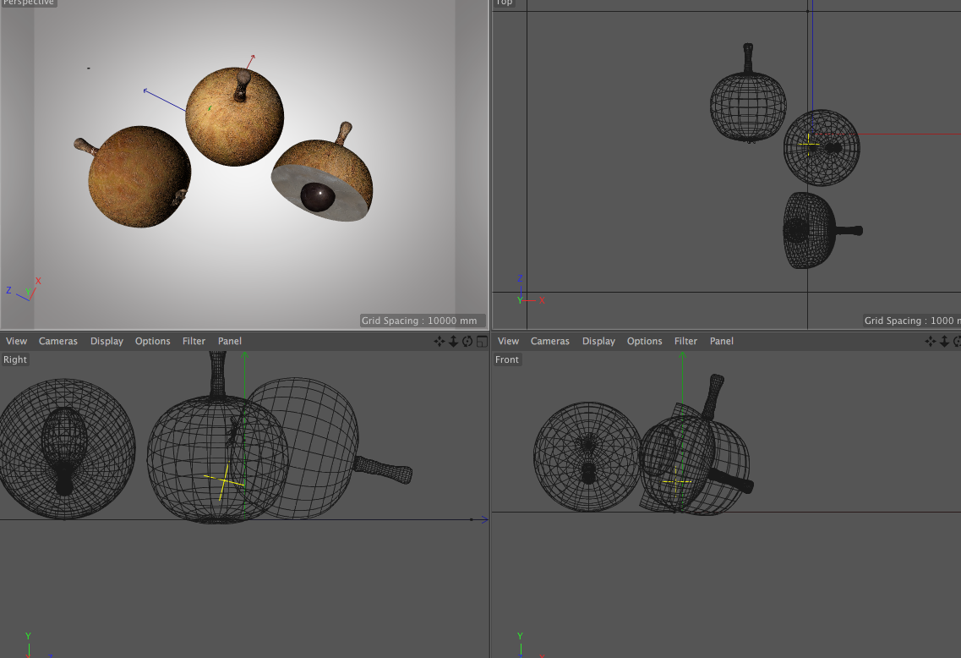Open the Cameras menu in Right viewport
The width and height of the screenshot is (961, 658).
coord(58,342)
